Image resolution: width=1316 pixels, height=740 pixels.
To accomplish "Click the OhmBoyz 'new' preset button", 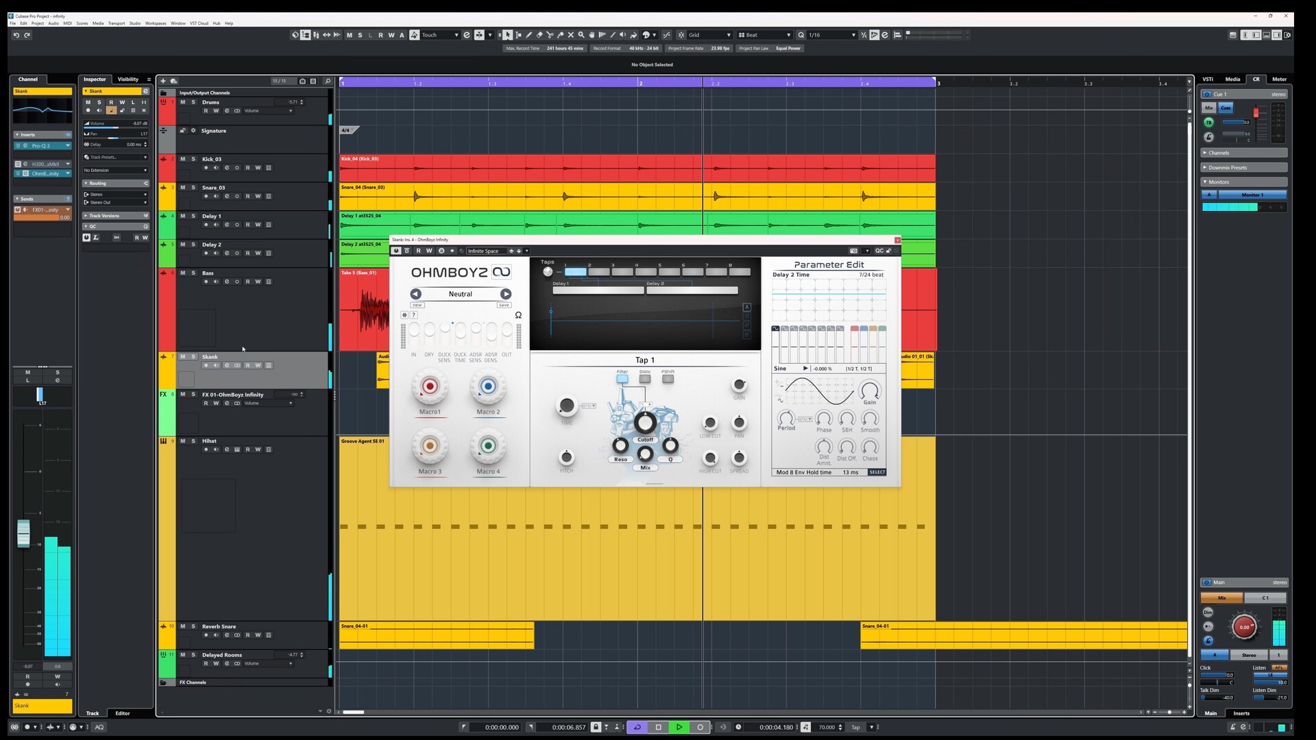I will [417, 305].
